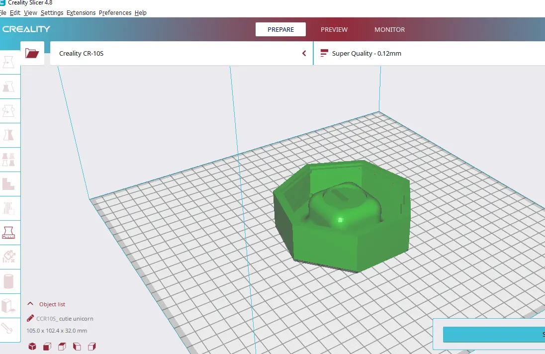The height and width of the screenshot is (354, 545).
Task: Select the Rotate tool in left toolbar
Action: point(8,111)
